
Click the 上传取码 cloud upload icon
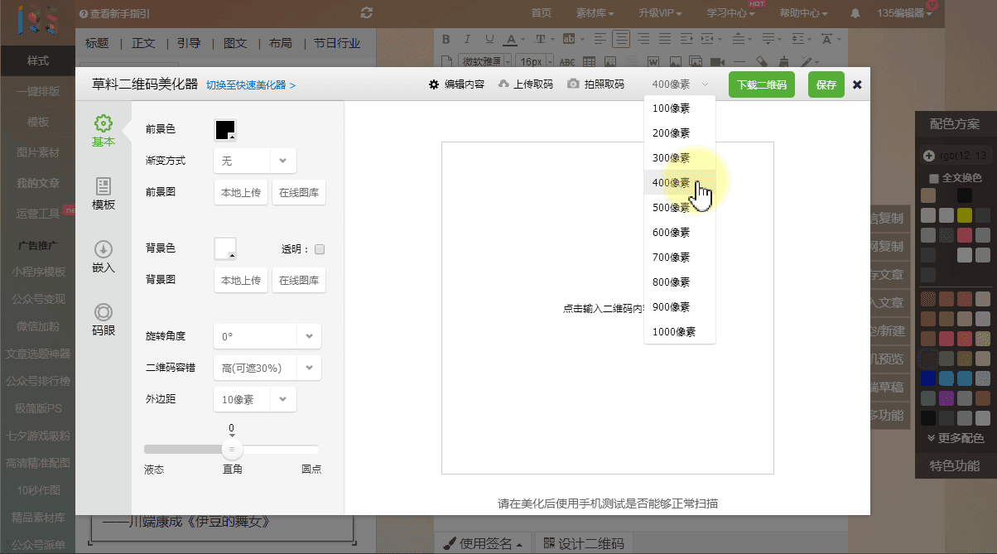coord(503,84)
